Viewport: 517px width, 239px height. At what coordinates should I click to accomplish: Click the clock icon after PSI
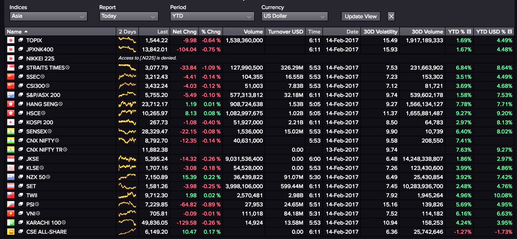pyautogui.click(x=38, y=205)
